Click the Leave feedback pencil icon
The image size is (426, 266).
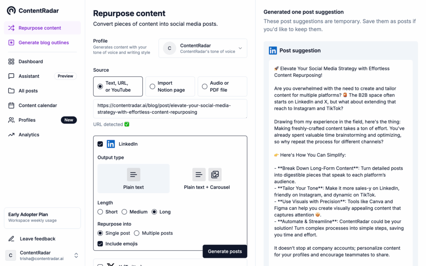tap(11, 239)
